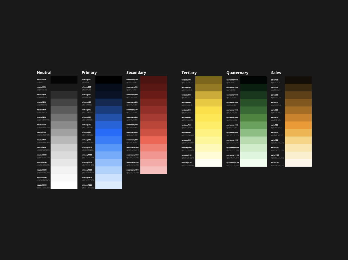348x260 pixels.
Task: Click the 'rgb(218,246,219)' value text
Action: click(233, 158)
